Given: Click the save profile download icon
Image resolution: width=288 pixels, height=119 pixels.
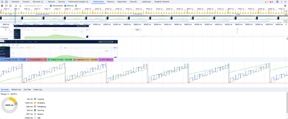Looking at the screenshot, I should pos(20,6).
